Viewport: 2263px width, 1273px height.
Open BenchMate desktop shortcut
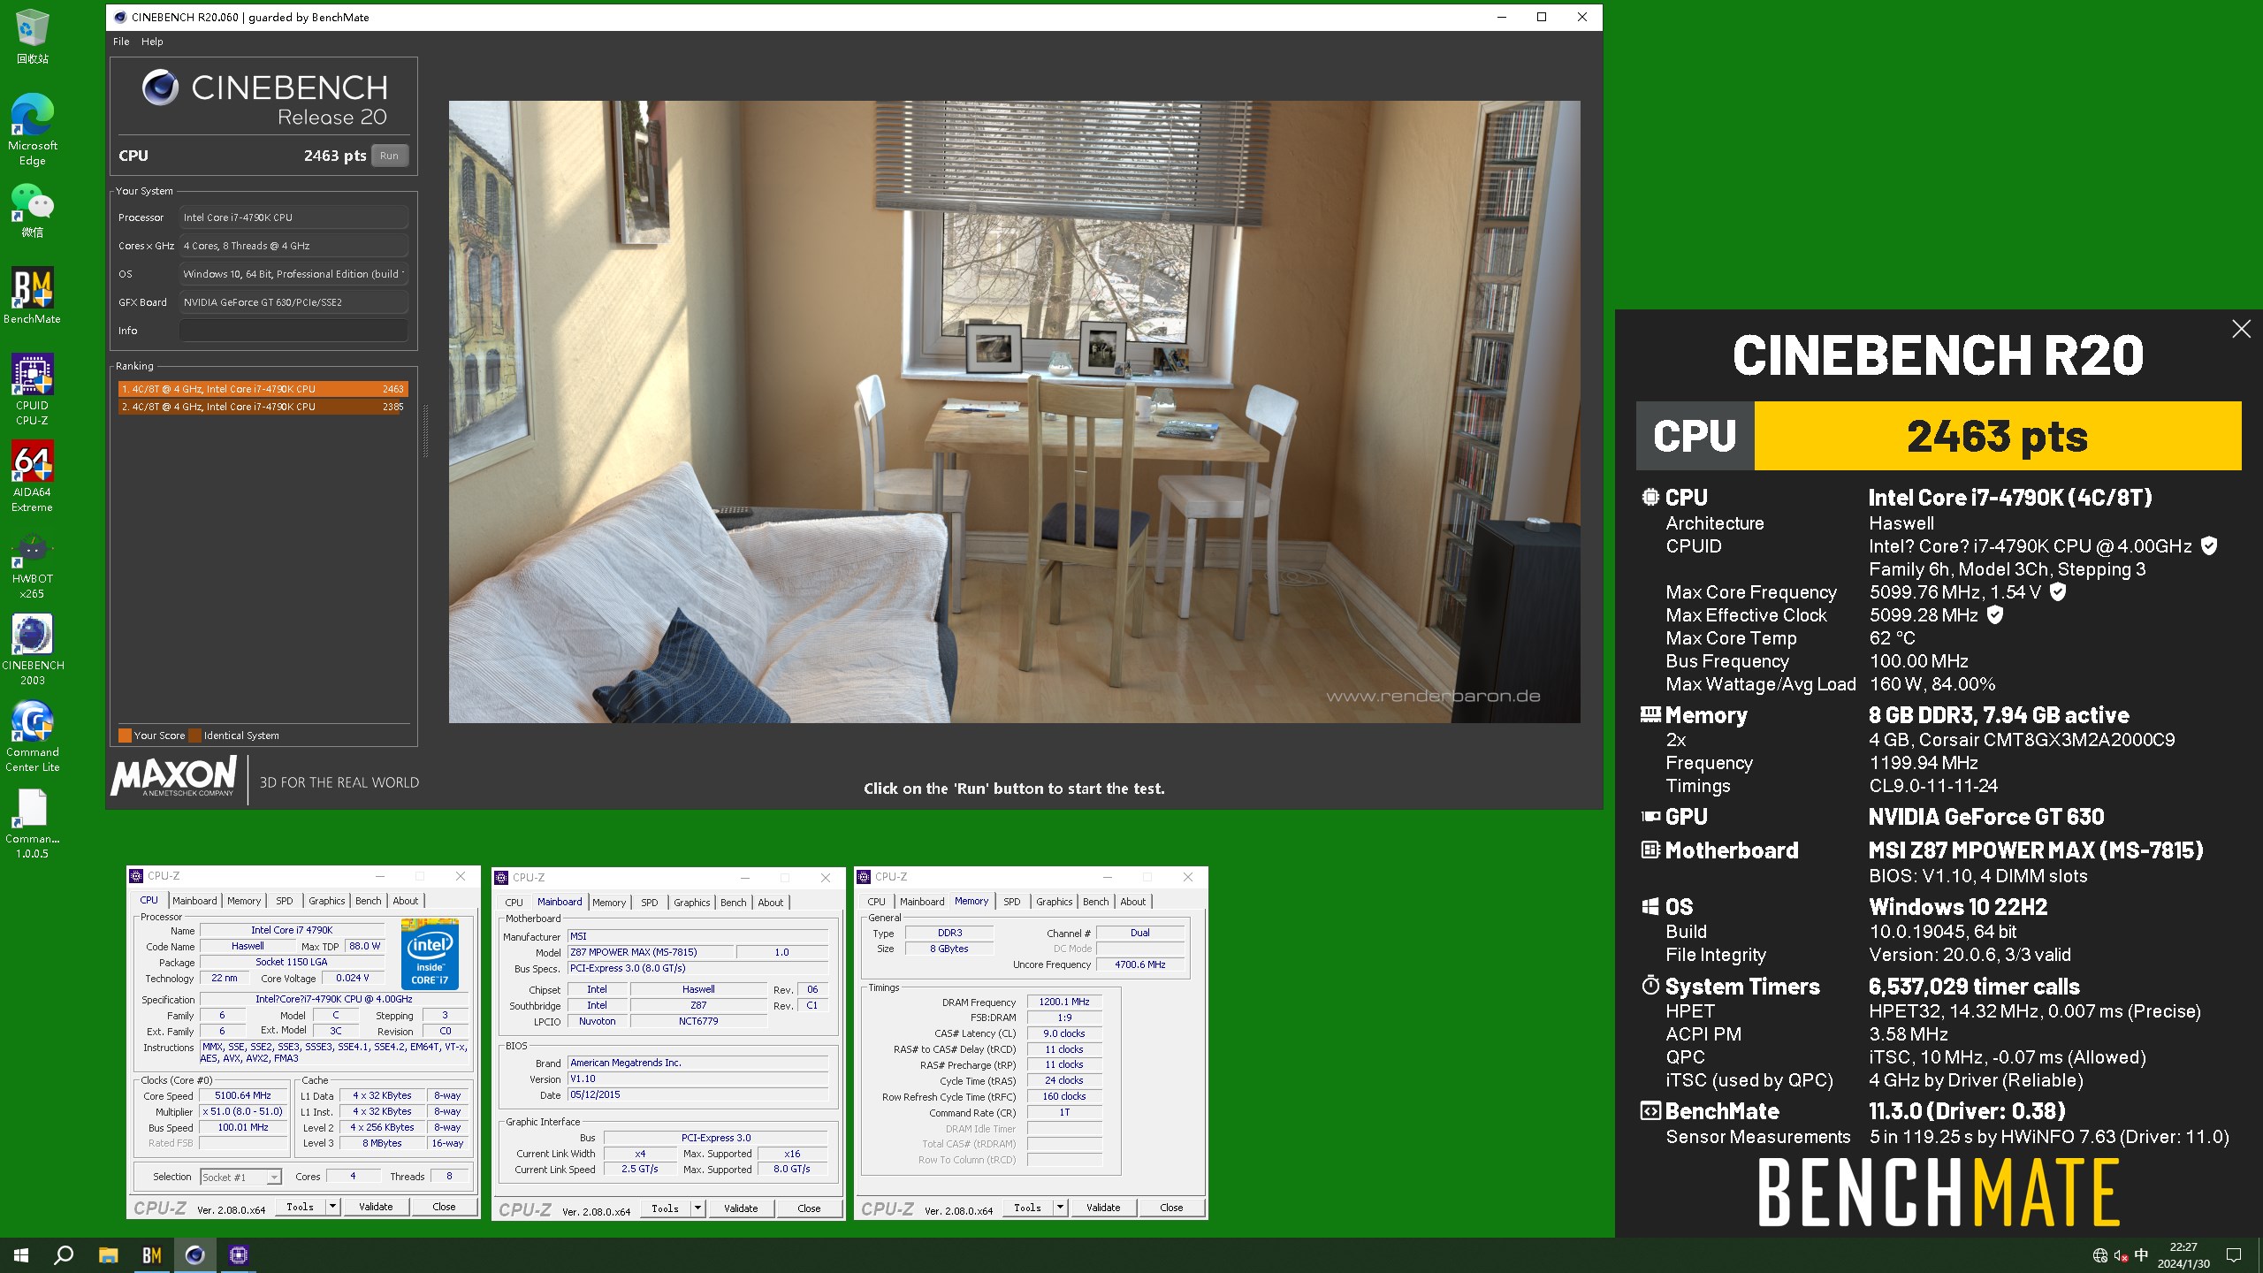[x=32, y=296]
